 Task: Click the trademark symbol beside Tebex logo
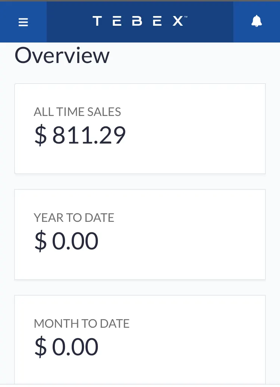186,17
